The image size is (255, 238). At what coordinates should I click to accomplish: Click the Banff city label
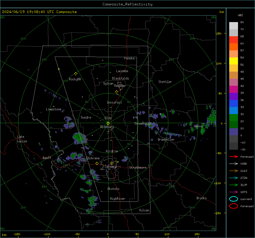pyautogui.click(x=47, y=158)
